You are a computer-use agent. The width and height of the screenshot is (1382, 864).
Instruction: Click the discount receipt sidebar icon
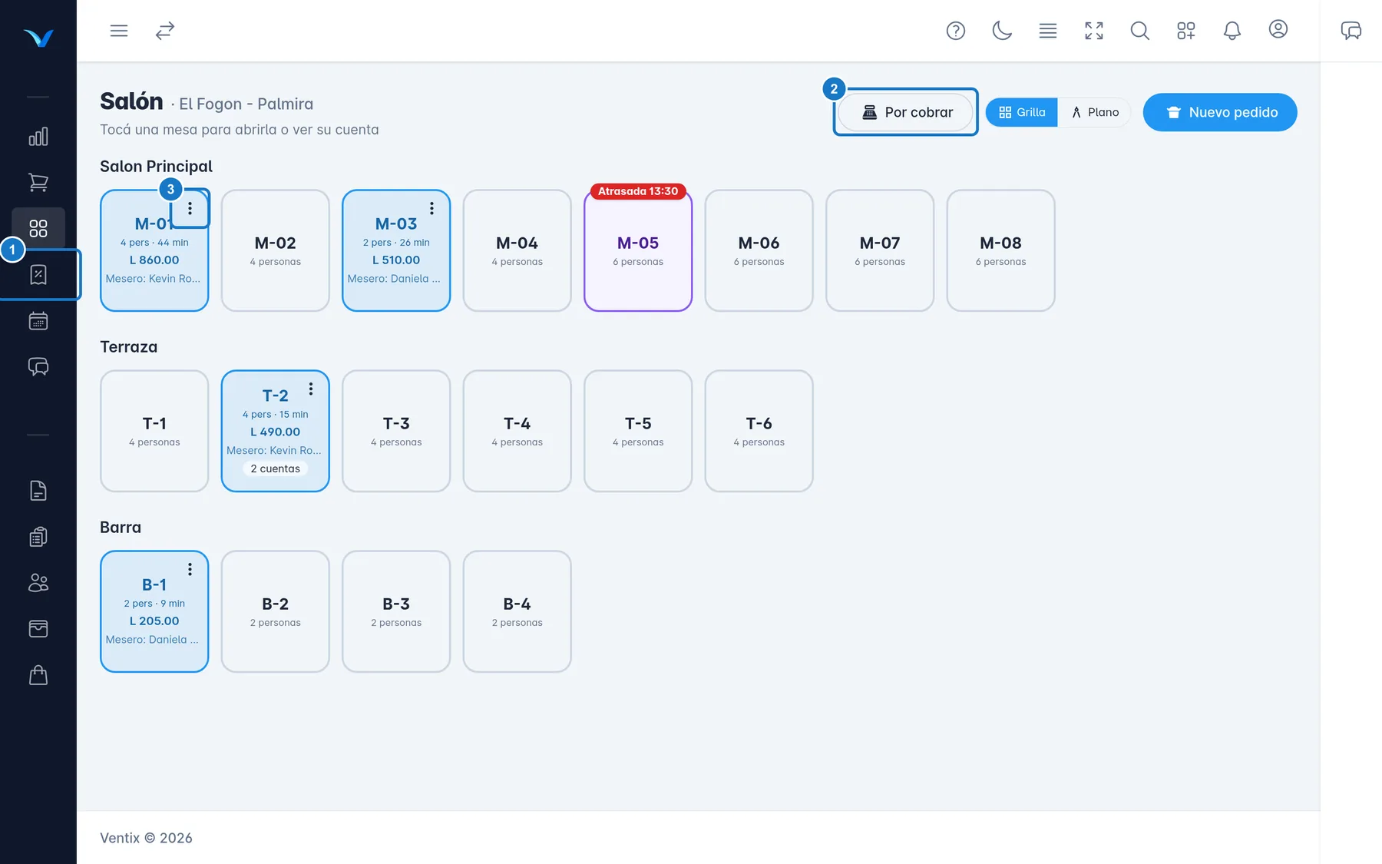coord(38,274)
